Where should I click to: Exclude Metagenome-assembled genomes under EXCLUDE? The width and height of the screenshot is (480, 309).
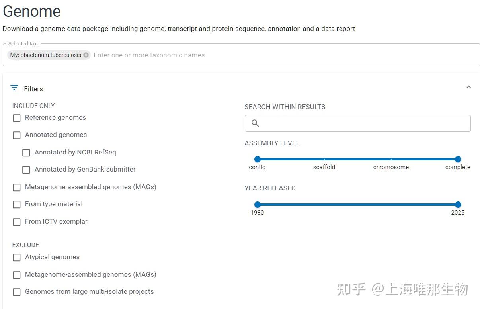[x=16, y=275]
